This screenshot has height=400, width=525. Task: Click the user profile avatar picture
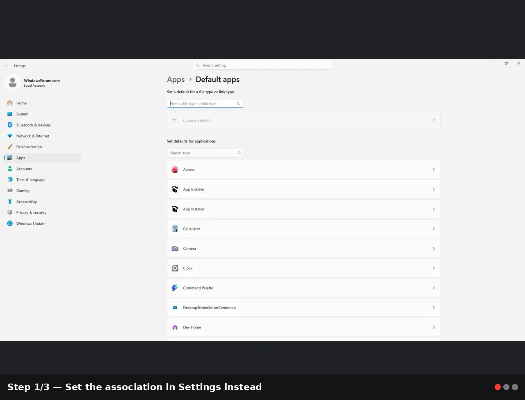13,83
